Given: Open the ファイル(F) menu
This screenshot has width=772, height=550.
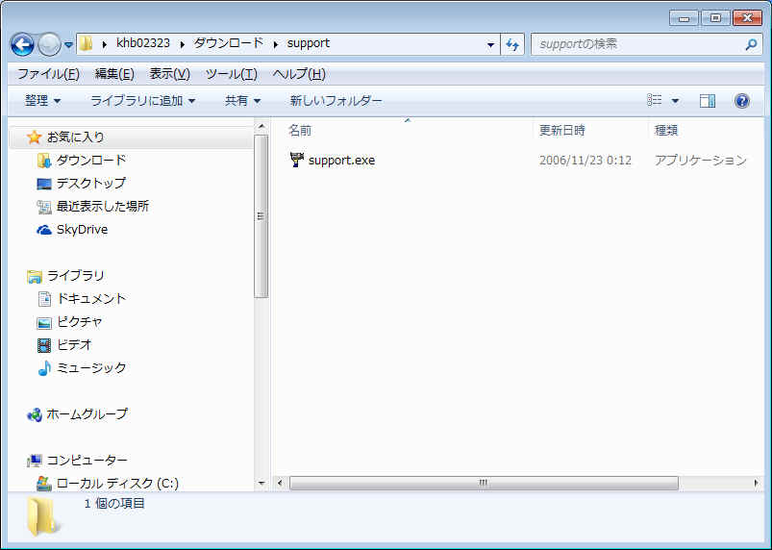Looking at the screenshot, I should [x=48, y=74].
